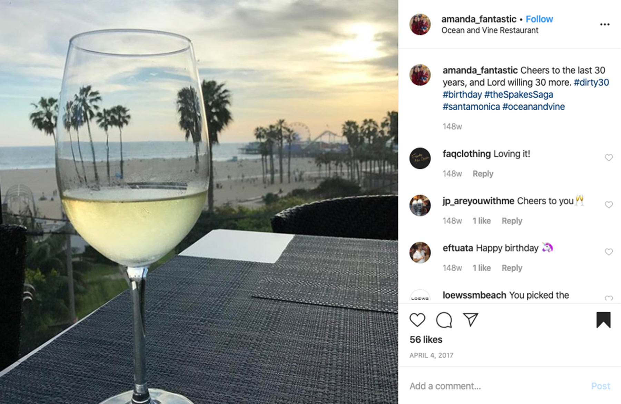Viewport: 621px width, 404px height.
Task: Reply to faqclothing's comment
Action: click(x=483, y=174)
